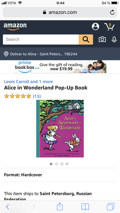This screenshot has height=213, width=120.
Task: Open camera visual search
Action: point(102,39)
